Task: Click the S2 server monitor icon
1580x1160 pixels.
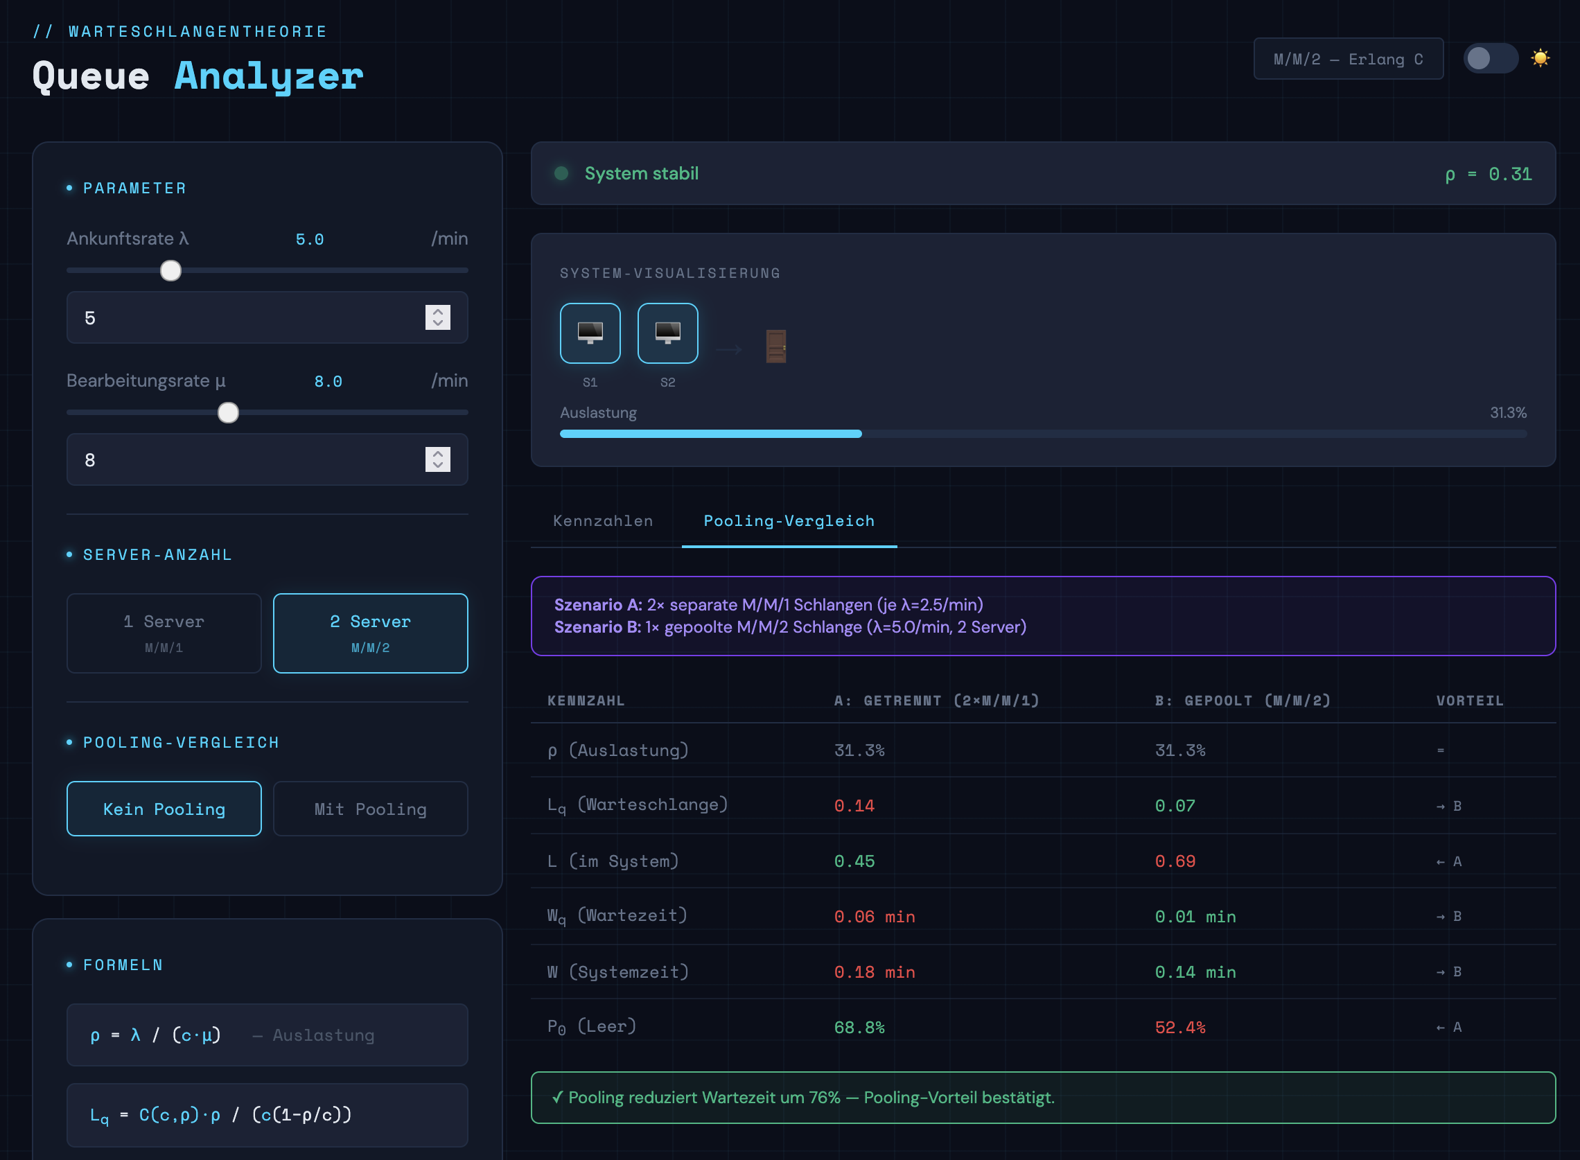Action: tap(667, 333)
